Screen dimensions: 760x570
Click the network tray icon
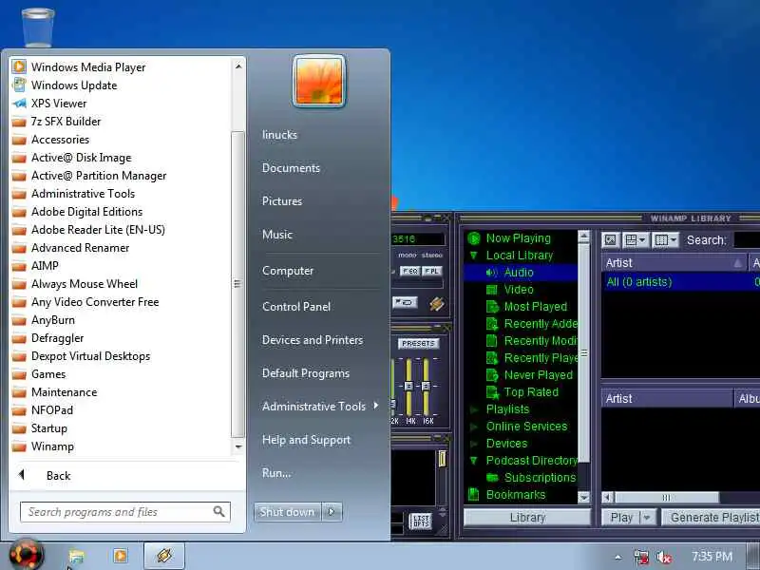pos(640,557)
